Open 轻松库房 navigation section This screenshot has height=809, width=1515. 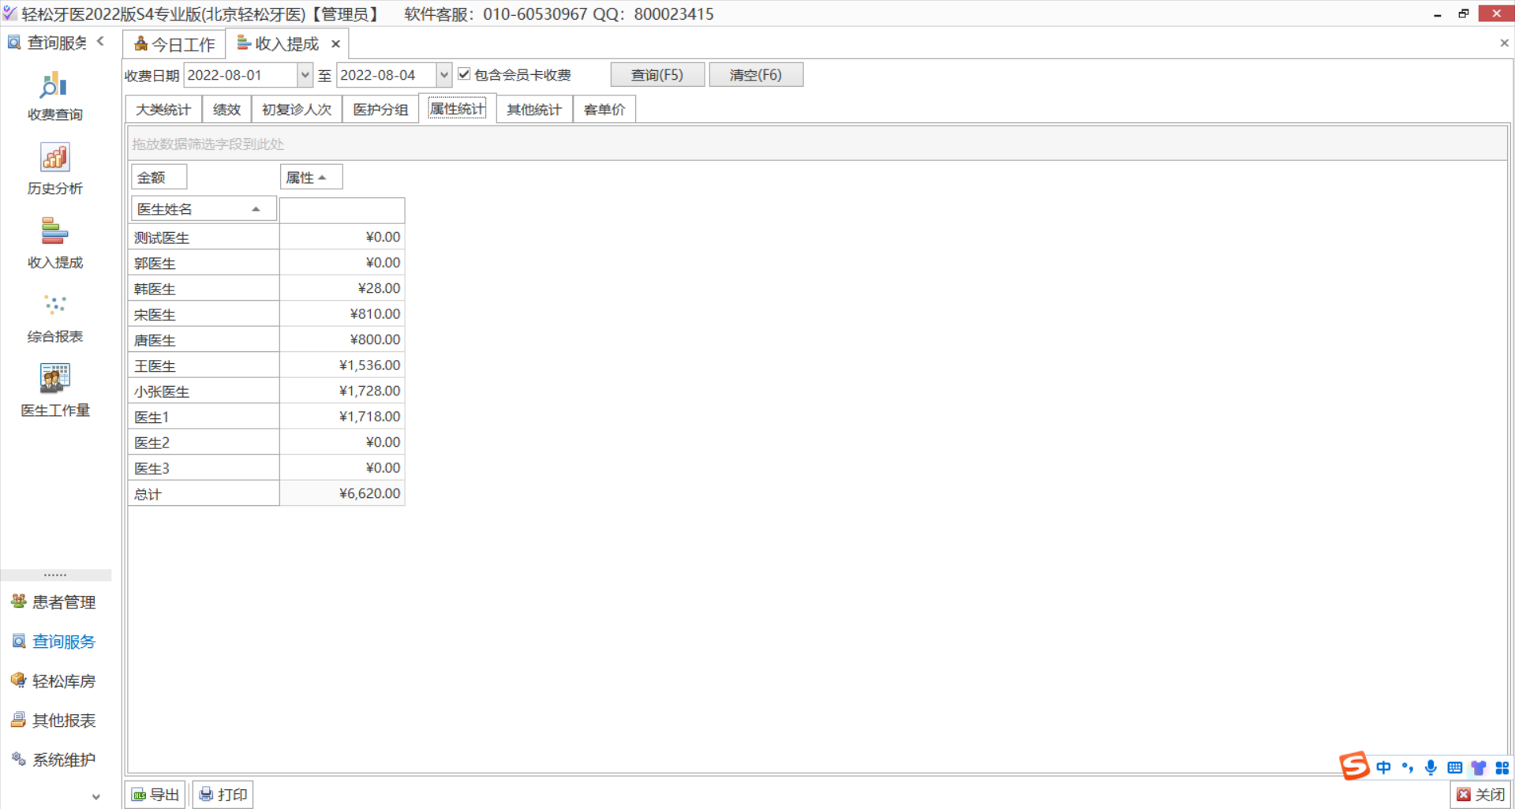[54, 681]
